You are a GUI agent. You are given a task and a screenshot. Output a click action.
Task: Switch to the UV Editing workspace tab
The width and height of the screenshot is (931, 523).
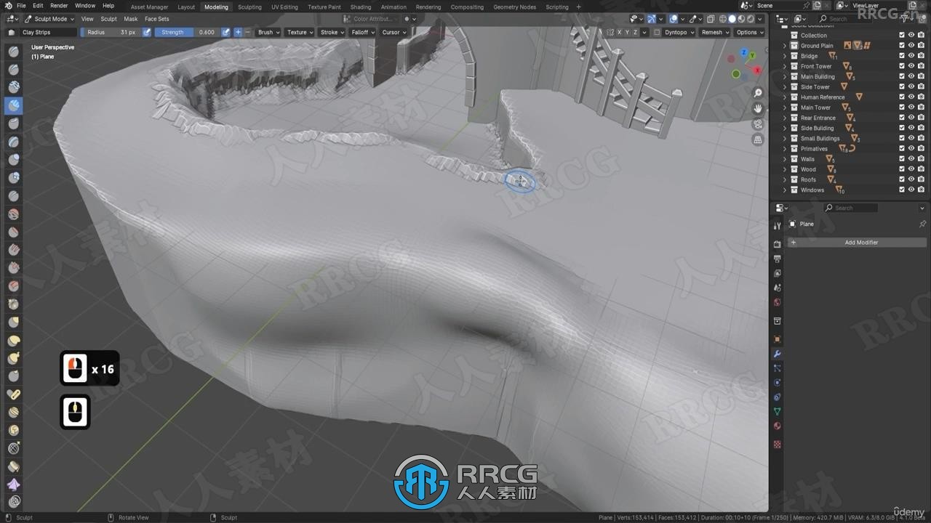tap(284, 7)
